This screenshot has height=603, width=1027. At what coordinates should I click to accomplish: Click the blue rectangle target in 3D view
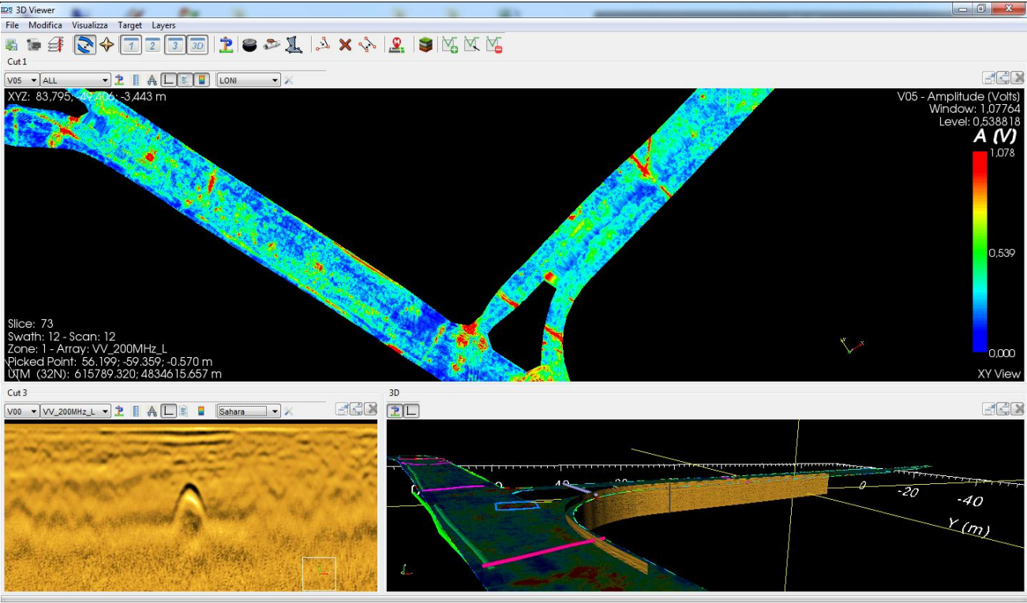[x=518, y=505]
